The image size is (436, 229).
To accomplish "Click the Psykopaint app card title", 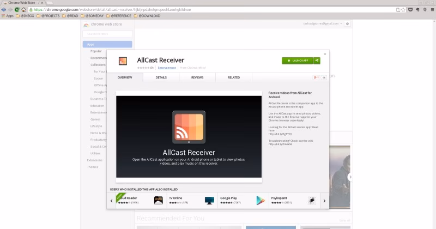I will point(279,198).
